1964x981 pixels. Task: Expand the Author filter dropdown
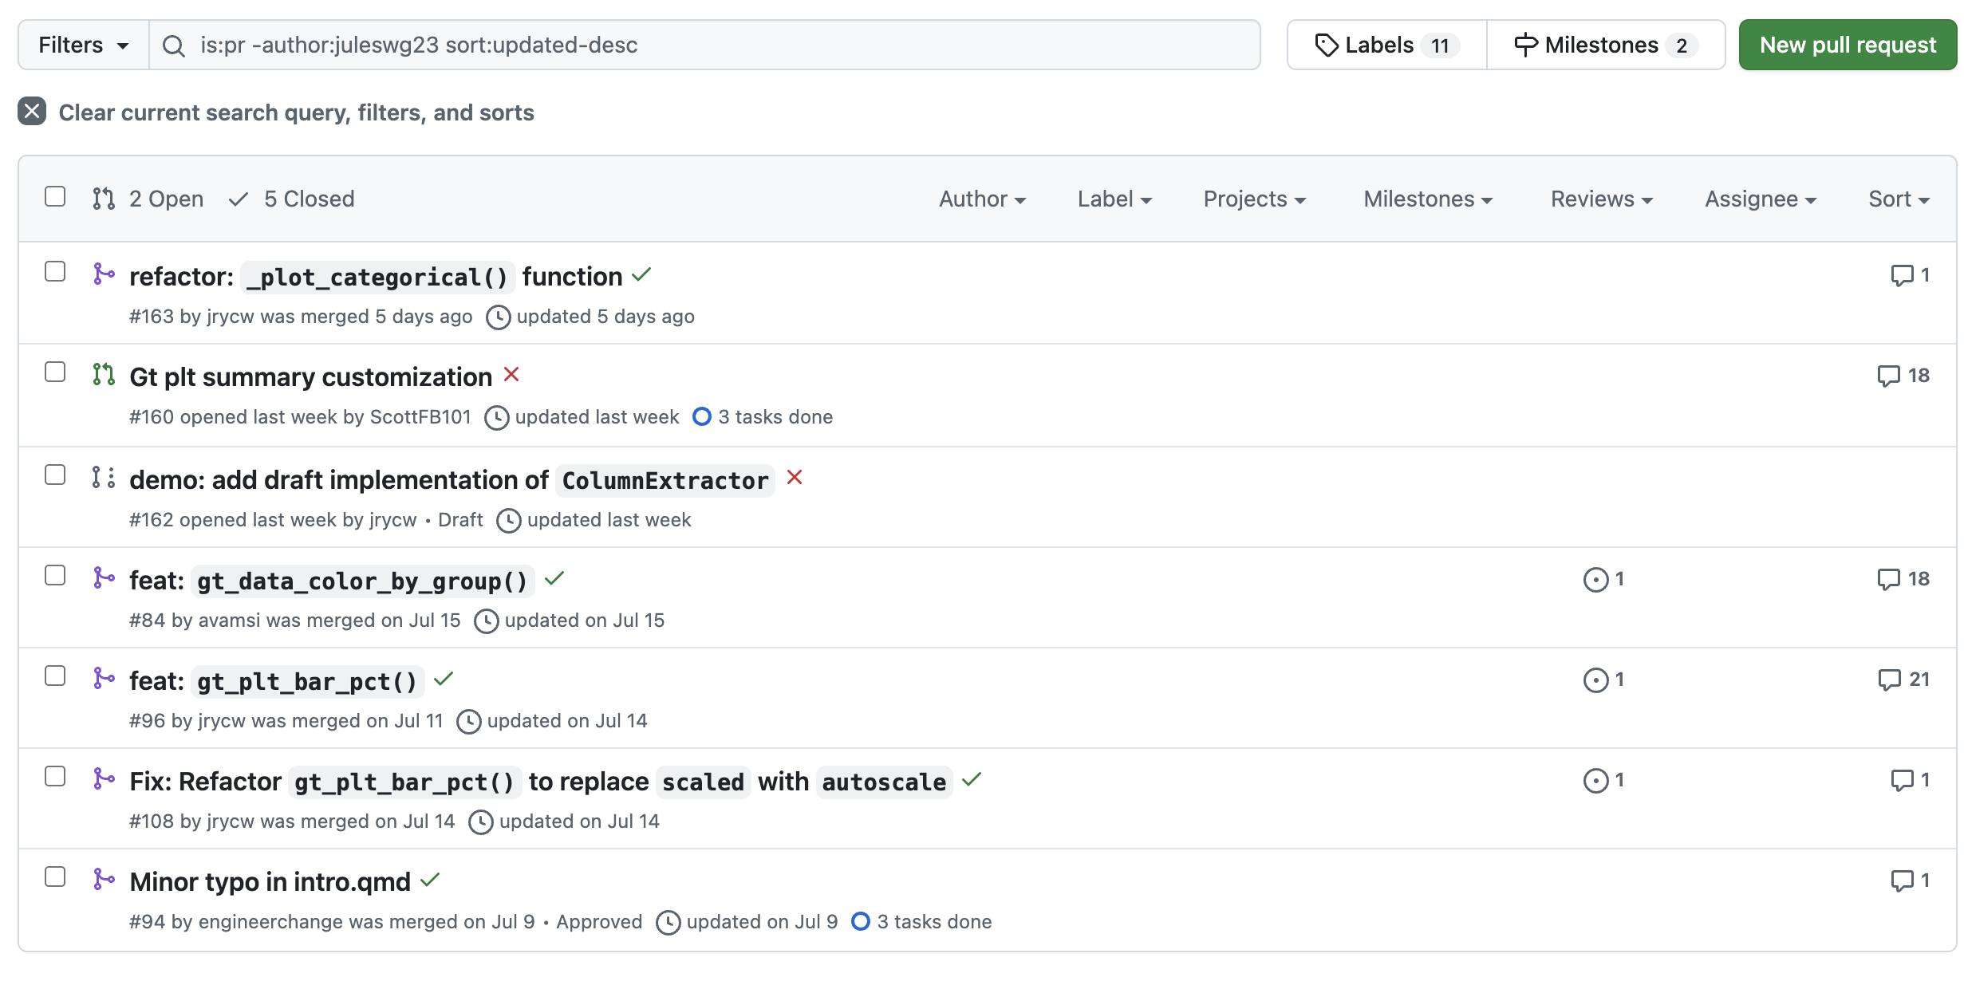click(x=981, y=199)
